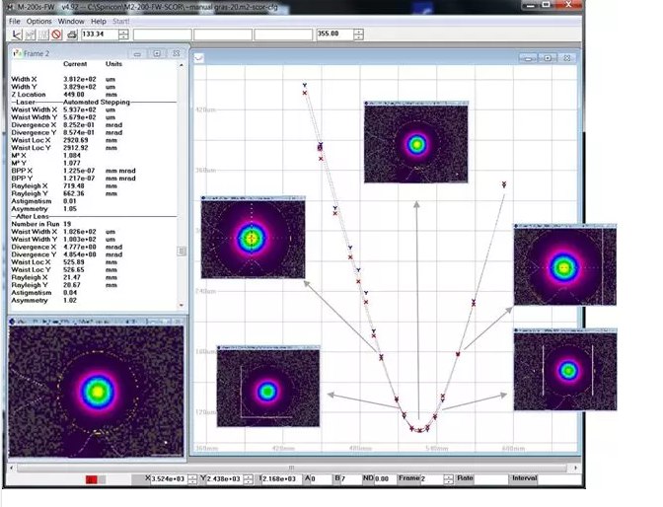The height and width of the screenshot is (507, 663).
Task: Maximize the Frame 2 results panel
Action: click(x=156, y=53)
